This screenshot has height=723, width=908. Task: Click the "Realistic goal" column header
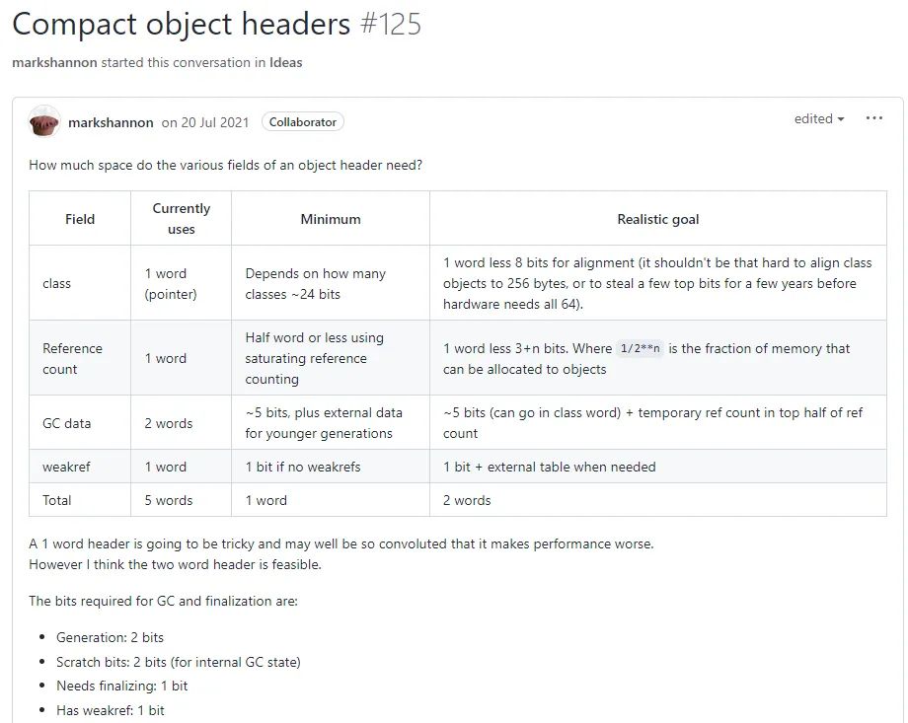click(658, 219)
